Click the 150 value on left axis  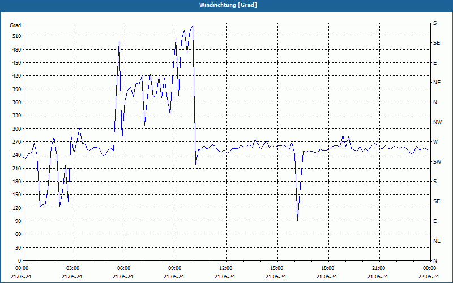click(16, 195)
